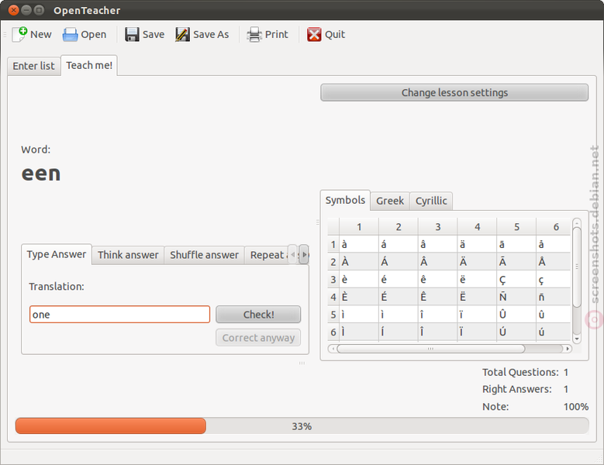
Task: Select row header 3 in symbols table
Action: (333, 280)
